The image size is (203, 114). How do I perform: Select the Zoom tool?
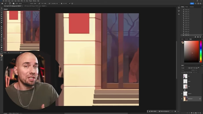tap(2, 49)
